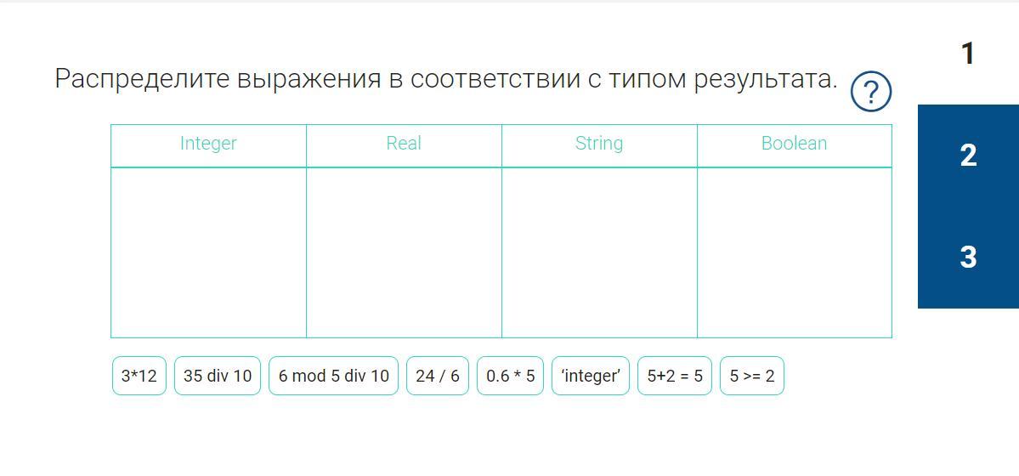
Task: Choose the '5 >= 2' expression chip
Action: 752,376
